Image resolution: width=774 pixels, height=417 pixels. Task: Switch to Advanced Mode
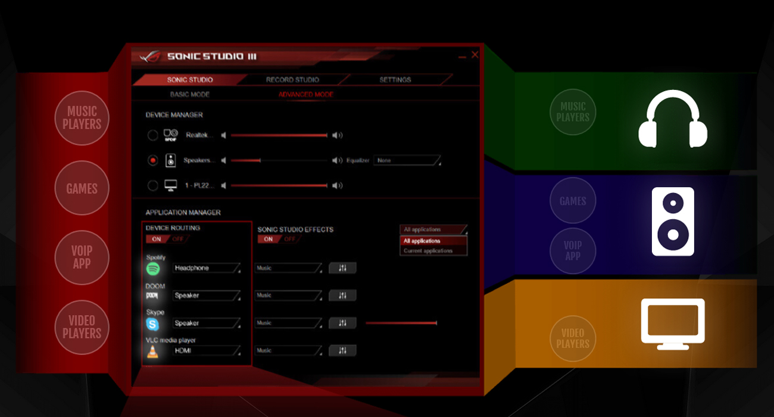tap(305, 94)
